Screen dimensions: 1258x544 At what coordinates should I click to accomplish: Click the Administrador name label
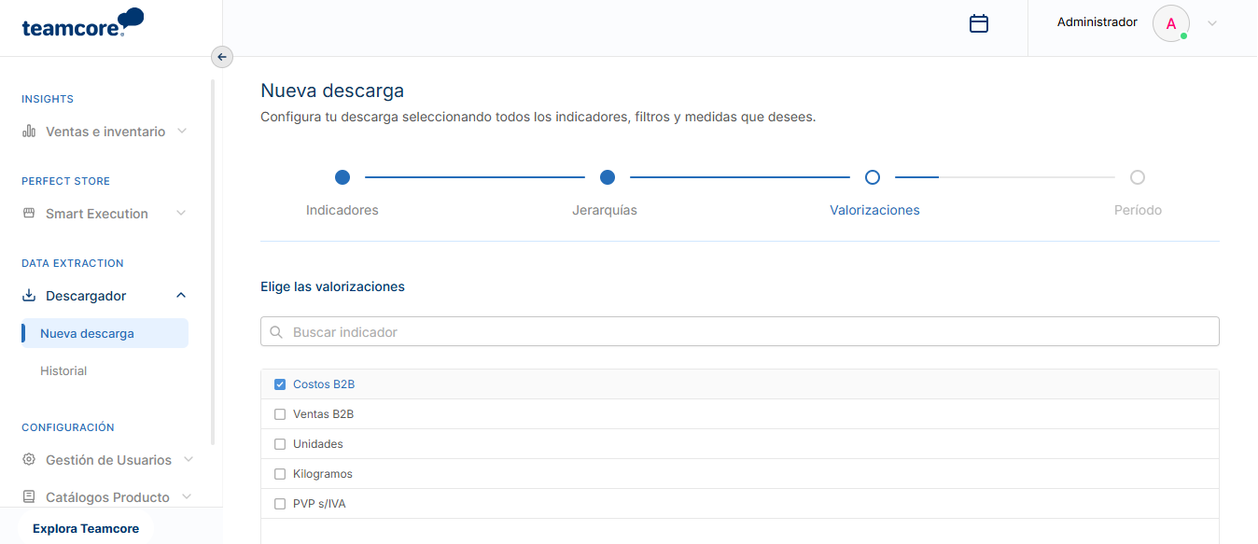(x=1097, y=21)
